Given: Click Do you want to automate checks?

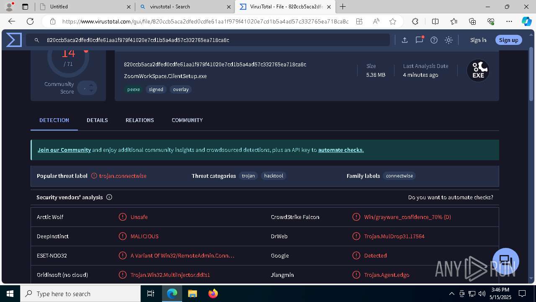Looking at the screenshot, I should click(451, 197).
